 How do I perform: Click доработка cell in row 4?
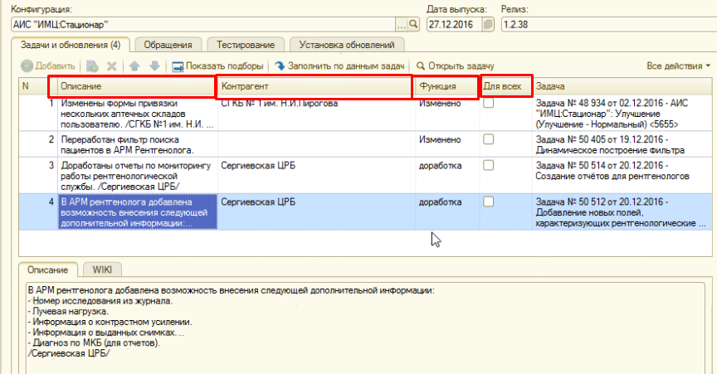click(x=447, y=212)
